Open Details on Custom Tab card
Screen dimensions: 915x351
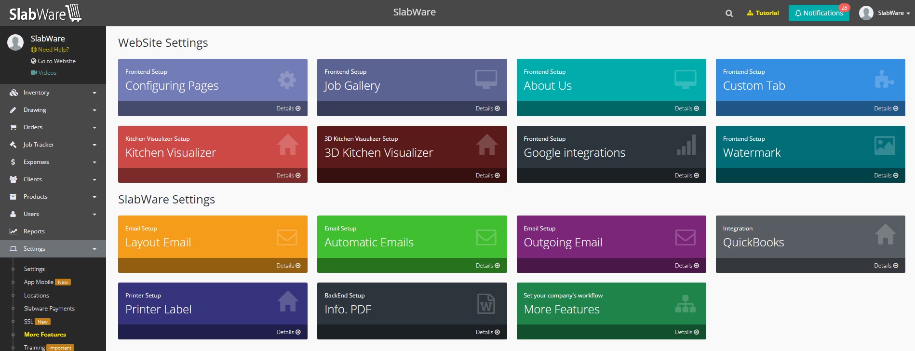(886, 108)
